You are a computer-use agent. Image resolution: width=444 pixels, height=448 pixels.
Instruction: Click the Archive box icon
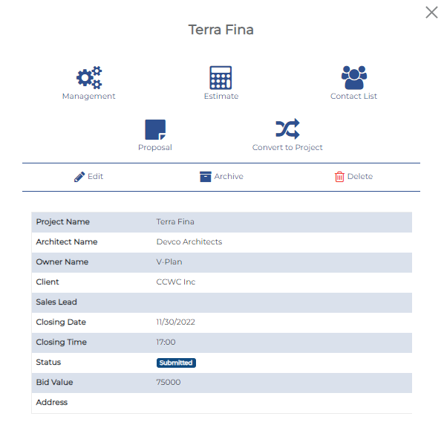coord(206,177)
